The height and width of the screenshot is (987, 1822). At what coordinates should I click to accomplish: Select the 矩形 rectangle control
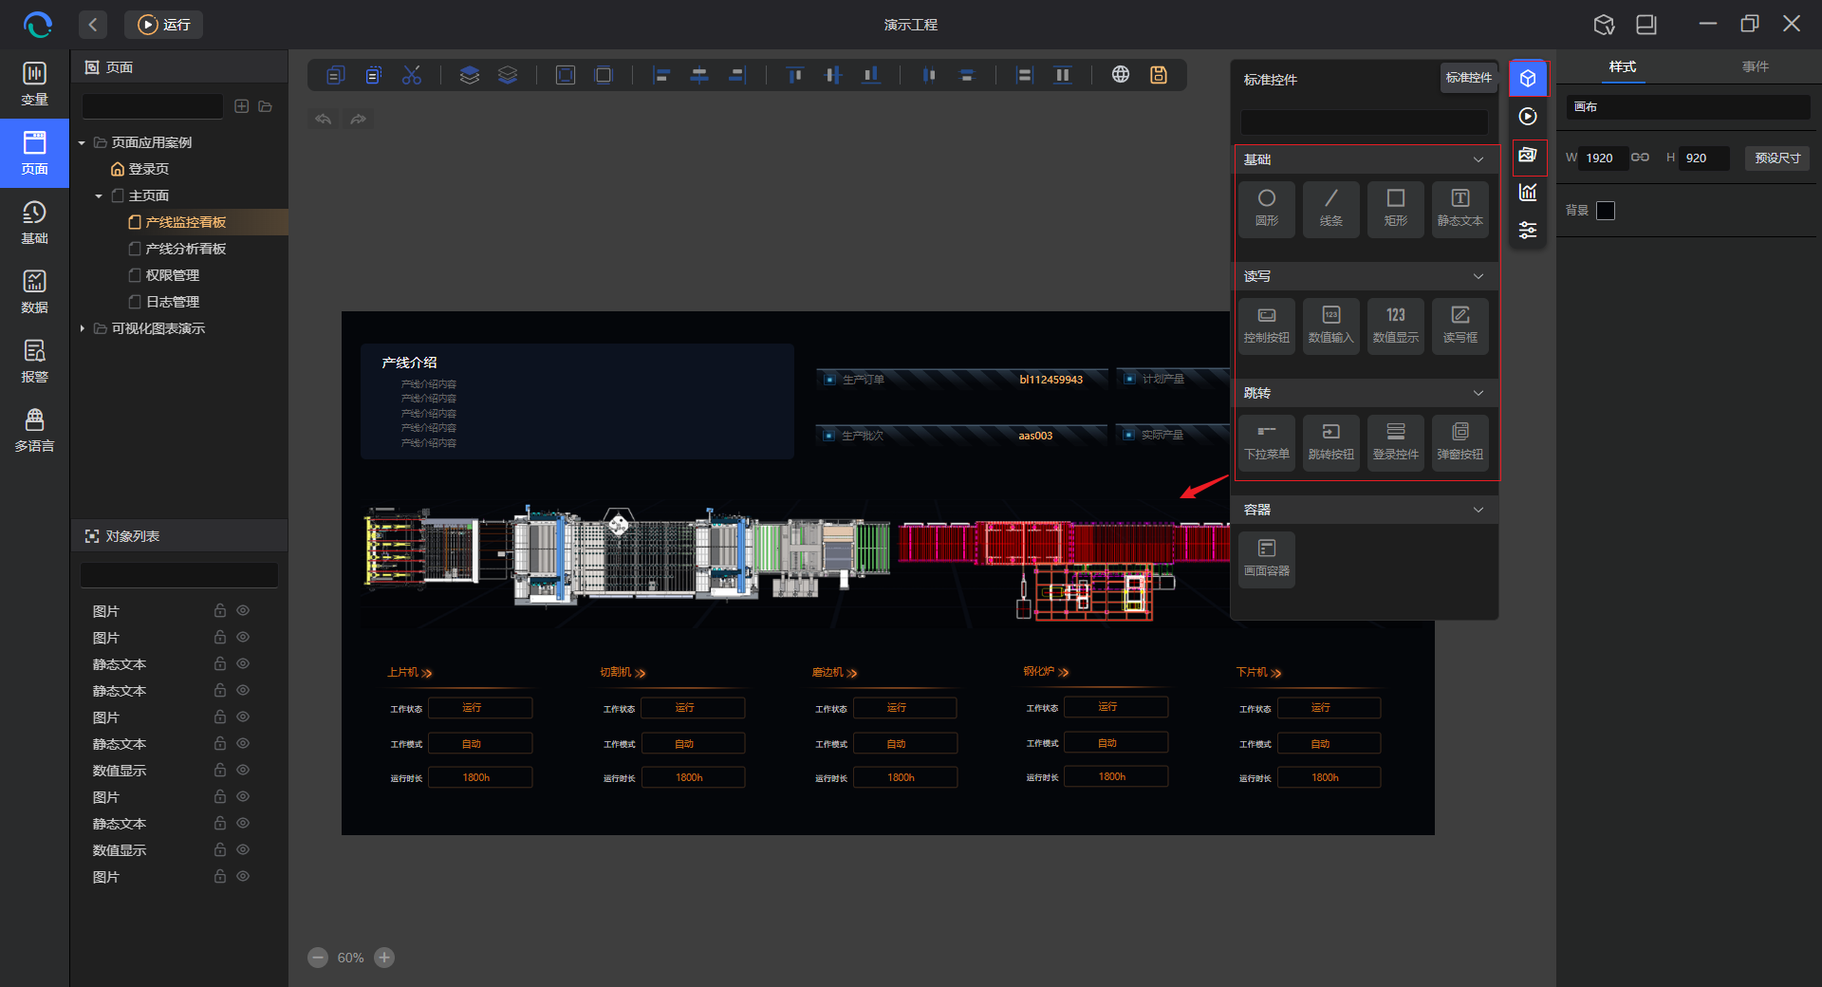[x=1396, y=209]
